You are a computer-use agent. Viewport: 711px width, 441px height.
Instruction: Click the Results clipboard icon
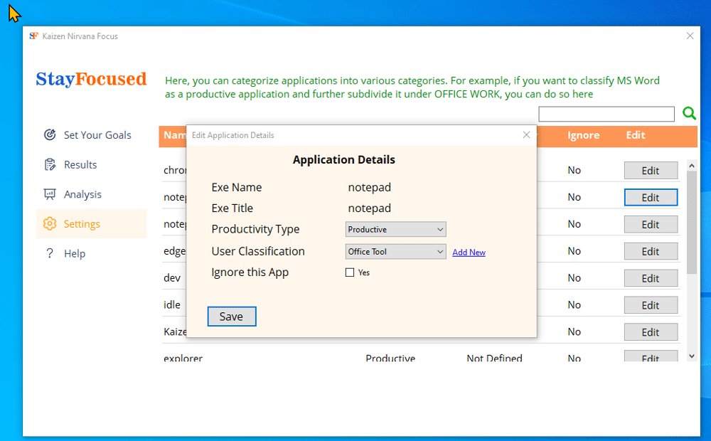(50, 164)
